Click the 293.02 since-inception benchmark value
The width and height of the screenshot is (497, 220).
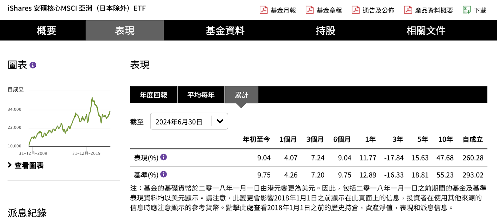point(473,175)
